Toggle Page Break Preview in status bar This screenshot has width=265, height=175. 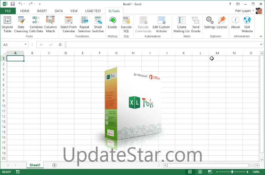210,172
